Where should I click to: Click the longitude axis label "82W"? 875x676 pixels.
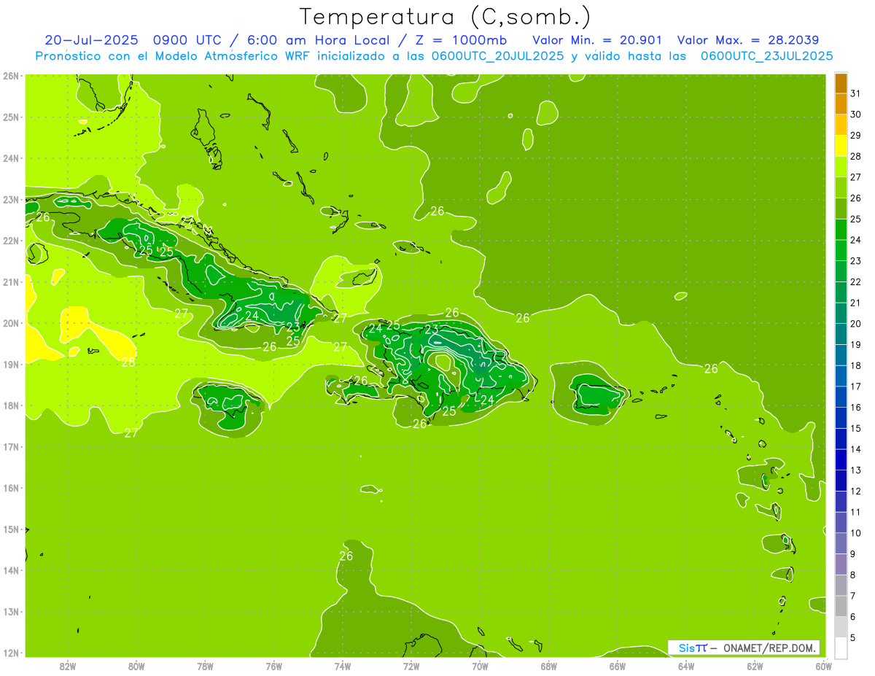68,667
